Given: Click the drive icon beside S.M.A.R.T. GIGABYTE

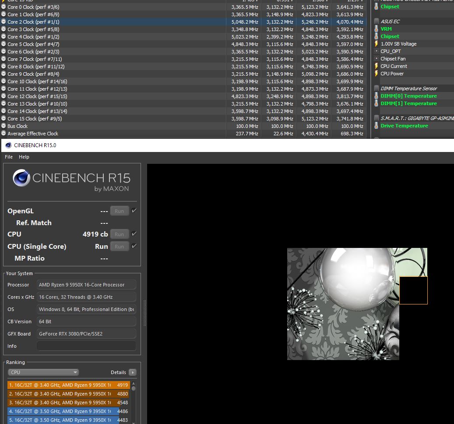Looking at the screenshot, I should (x=377, y=118).
